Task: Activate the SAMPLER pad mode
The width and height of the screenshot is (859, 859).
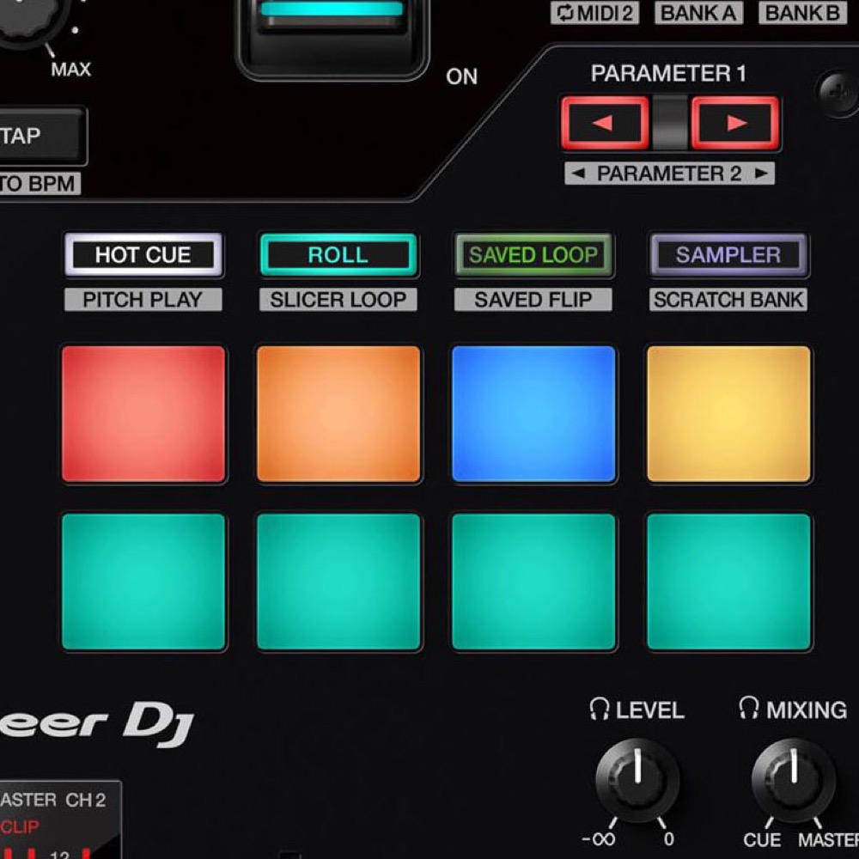Action: [728, 255]
